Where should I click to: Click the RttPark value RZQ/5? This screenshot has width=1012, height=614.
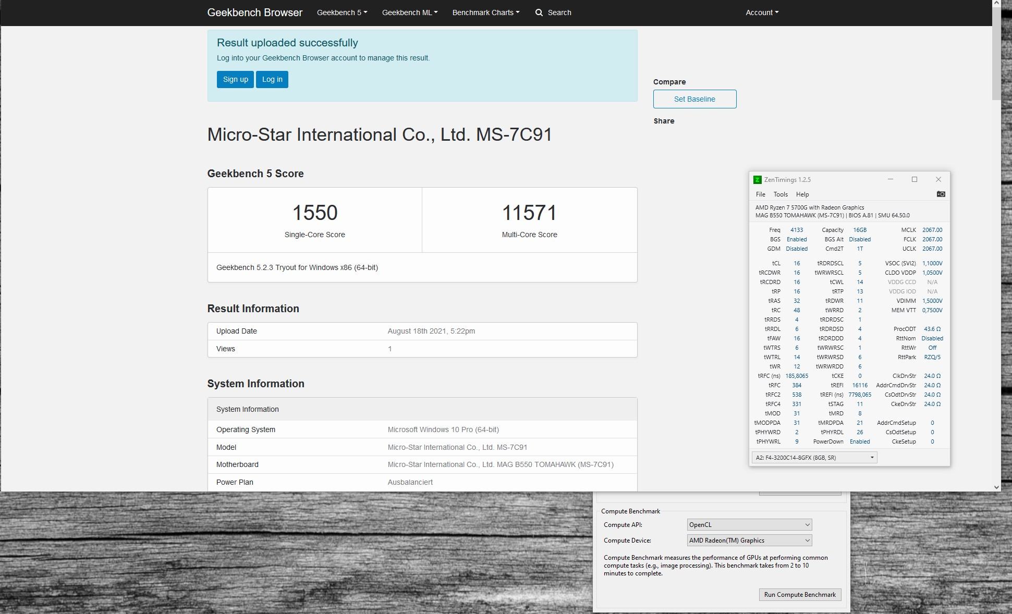click(x=932, y=357)
